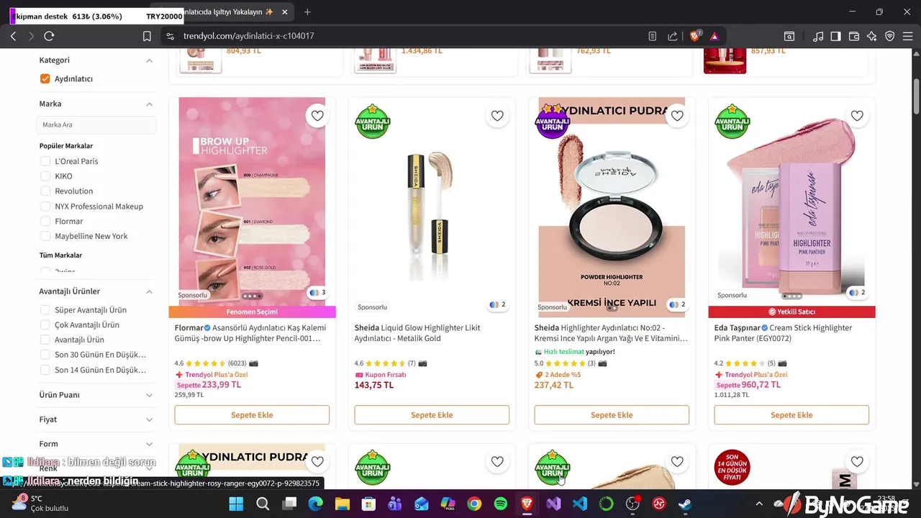The image size is (921, 518).
Task: Open a new browser tab
Action: [307, 12]
